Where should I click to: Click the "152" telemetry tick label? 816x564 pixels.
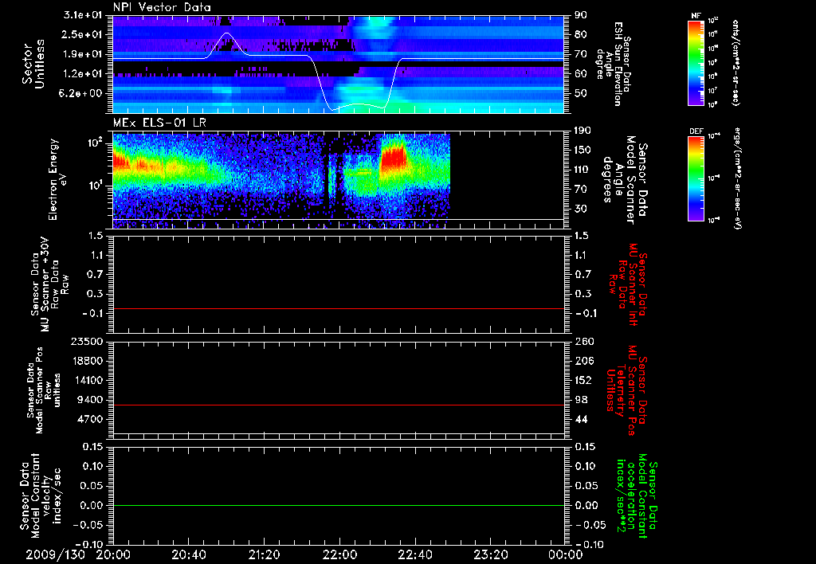tap(584, 380)
